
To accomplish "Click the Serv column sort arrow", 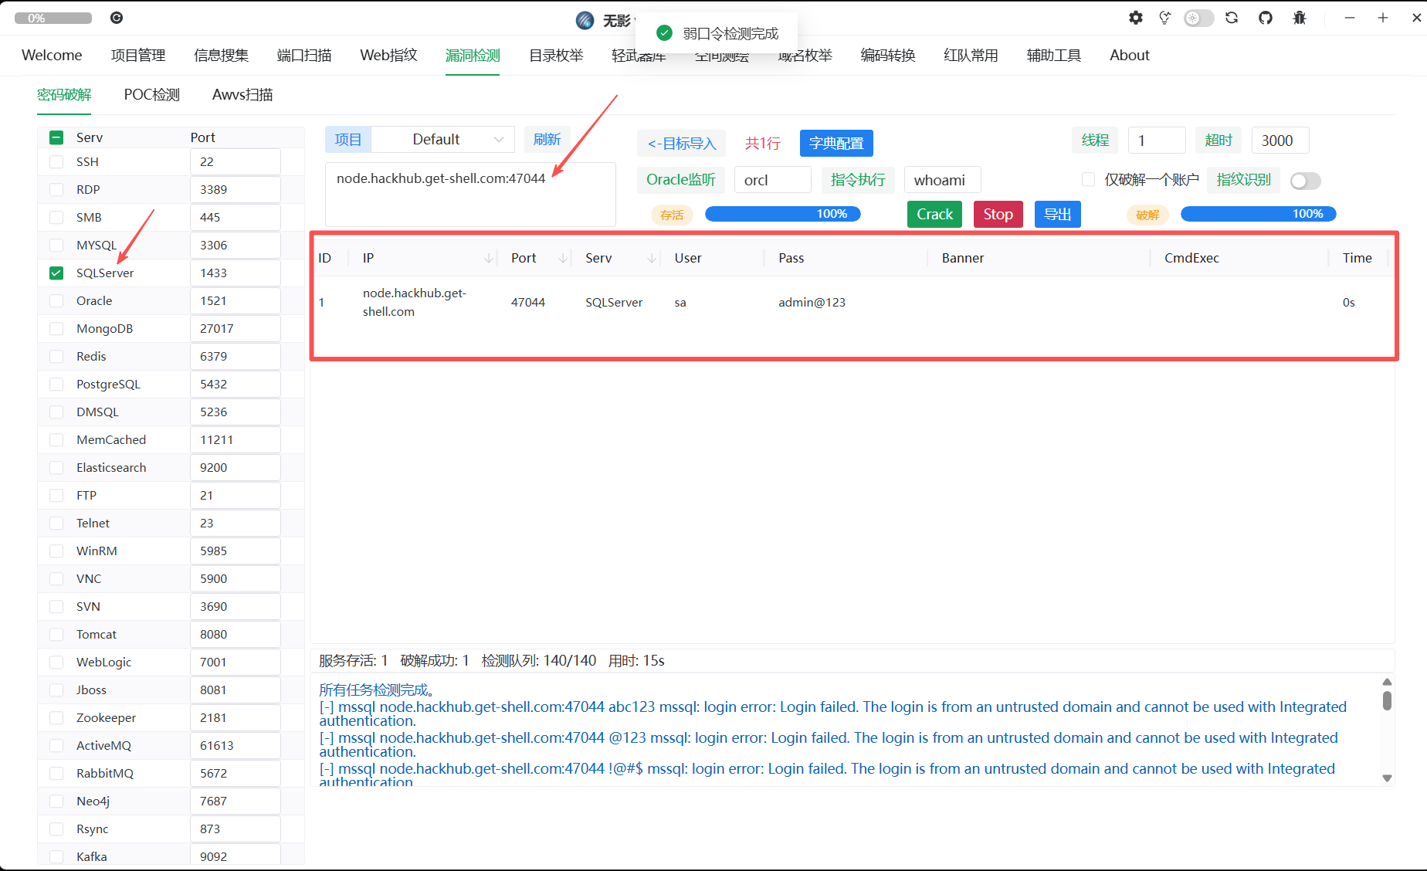I will pyautogui.click(x=651, y=257).
